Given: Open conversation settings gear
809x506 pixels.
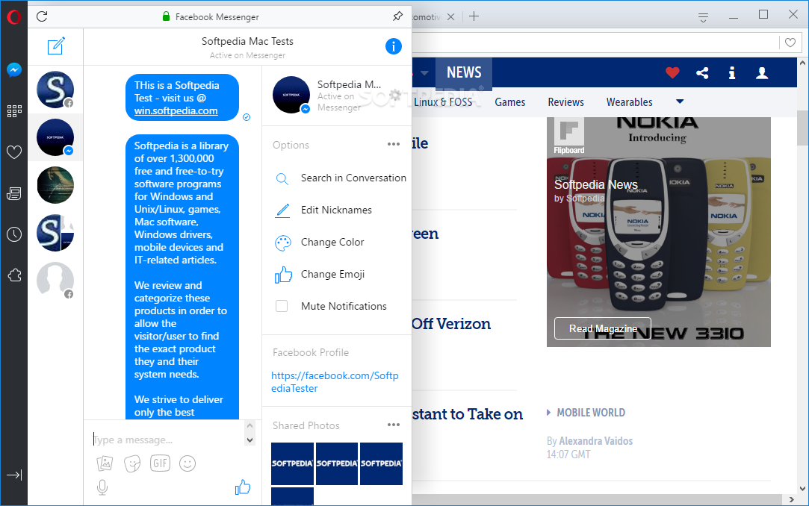Looking at the screenshot, I should coord(395,95).
